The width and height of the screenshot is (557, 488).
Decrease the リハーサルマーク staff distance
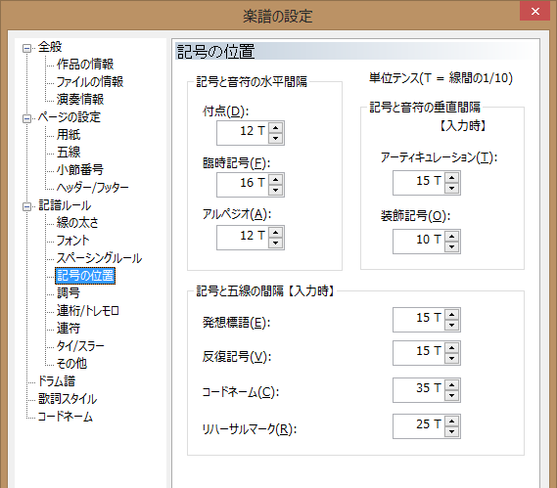point(452,432)
